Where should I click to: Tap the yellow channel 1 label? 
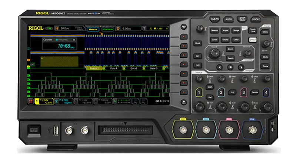tap(44, 101)
